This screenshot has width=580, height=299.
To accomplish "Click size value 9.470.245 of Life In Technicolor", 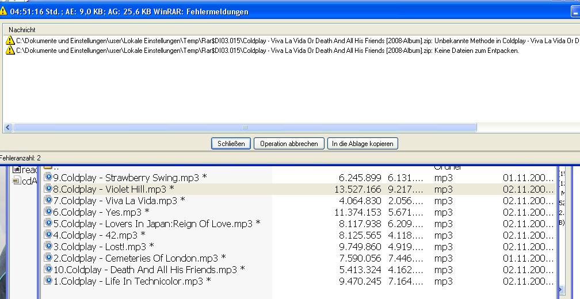I will [x=360, y=281].
